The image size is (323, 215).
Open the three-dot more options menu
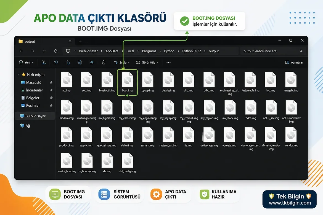[168, 62]
